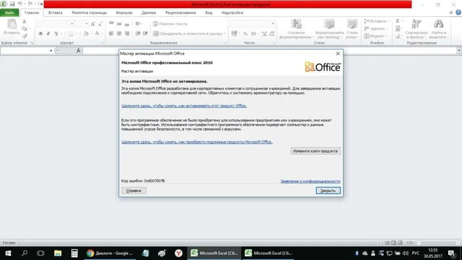This screenshot has height=260, width=462.
Task: Click the Save icon in quick access toolbar
Action: coord(12,4)
